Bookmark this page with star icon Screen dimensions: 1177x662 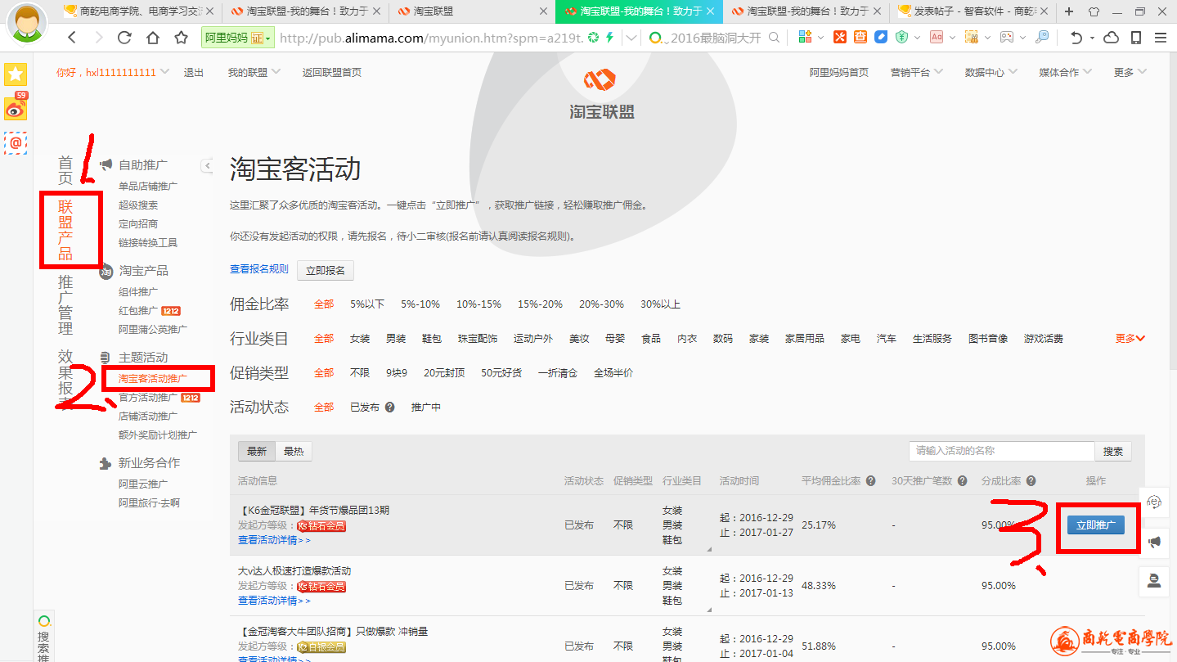click(182, 38)
